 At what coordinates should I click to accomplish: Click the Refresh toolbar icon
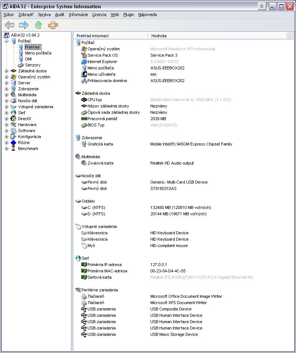pos(53,25)
